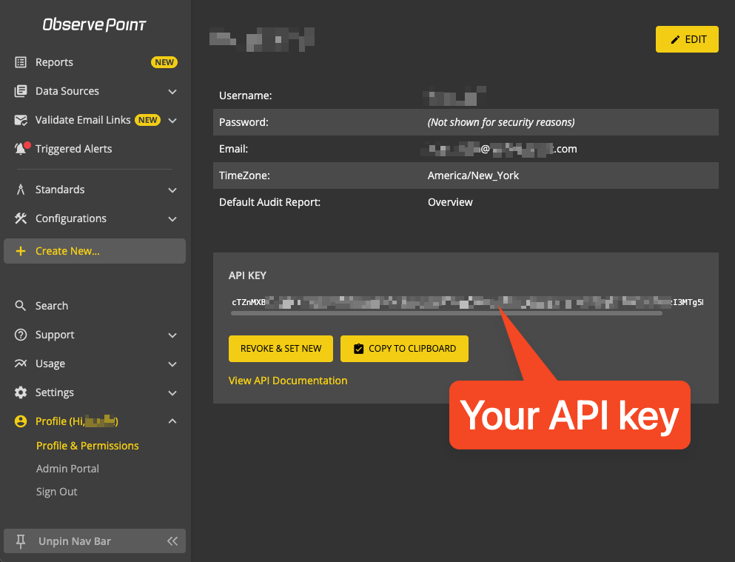Click the America/New_York timezone value

point(473,175)
